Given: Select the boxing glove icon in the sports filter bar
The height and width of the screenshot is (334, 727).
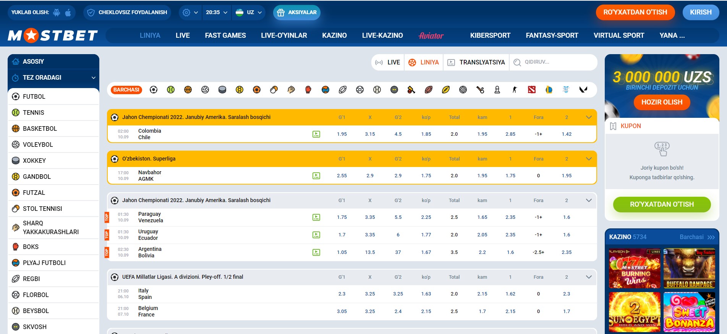Looking at the screenshot, I should click(308, 90).
